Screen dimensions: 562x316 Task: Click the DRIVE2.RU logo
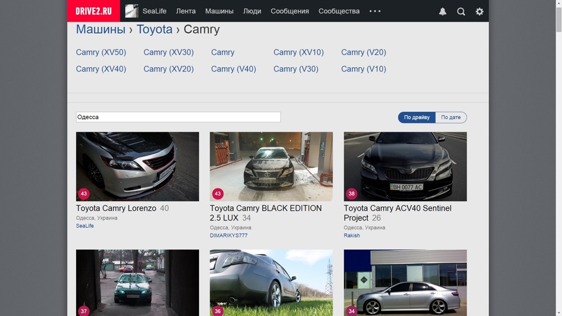(94, 11)
